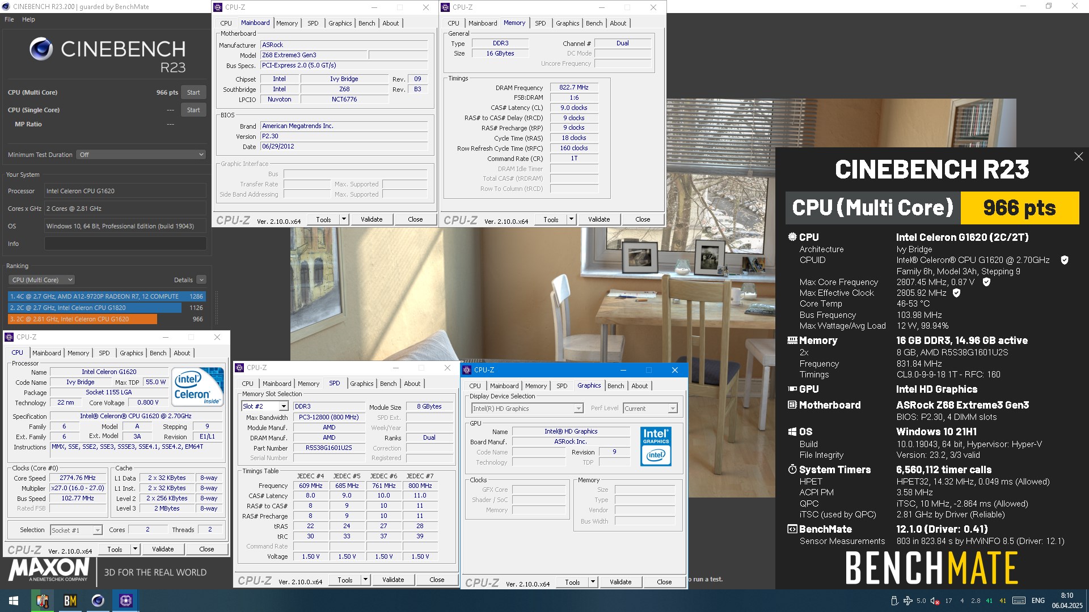Click the RAM icon before Memory heading
Screen dimensions: 1089x612
point(792,341)
